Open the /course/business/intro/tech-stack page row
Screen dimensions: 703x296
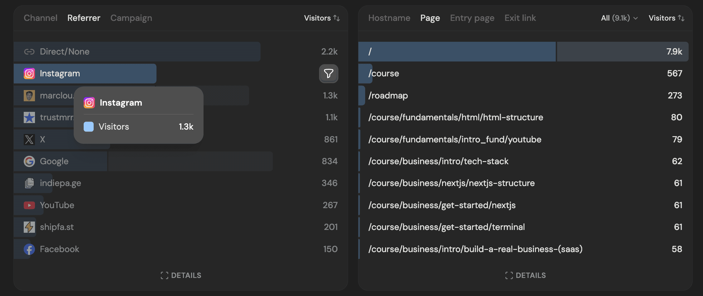pos(438,161)
